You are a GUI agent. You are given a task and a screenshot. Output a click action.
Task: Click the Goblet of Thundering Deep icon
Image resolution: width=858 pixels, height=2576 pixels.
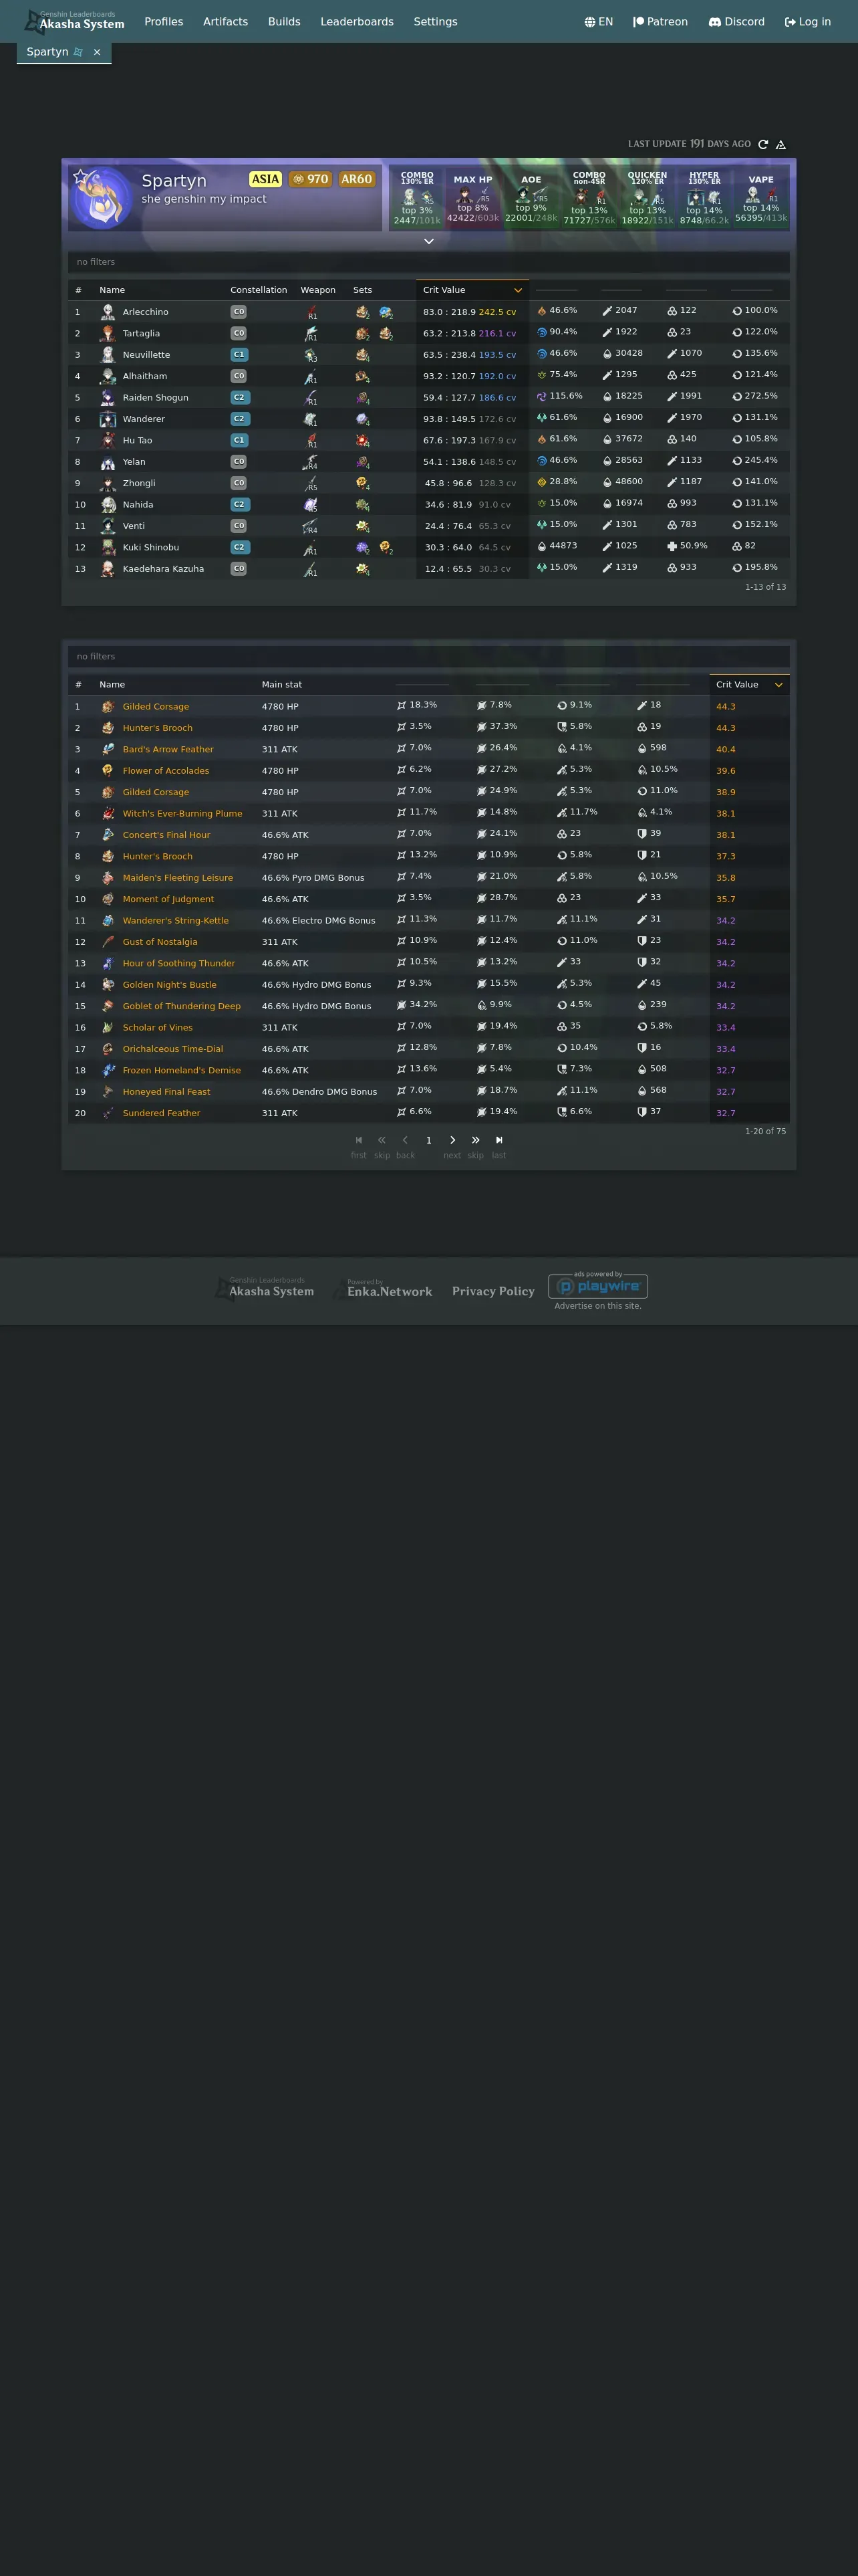[x=108, y=1006]
